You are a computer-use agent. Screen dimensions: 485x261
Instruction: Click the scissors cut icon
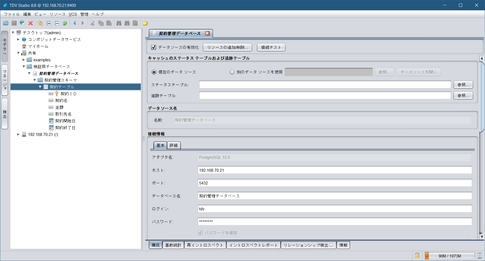tap(92, 23)
